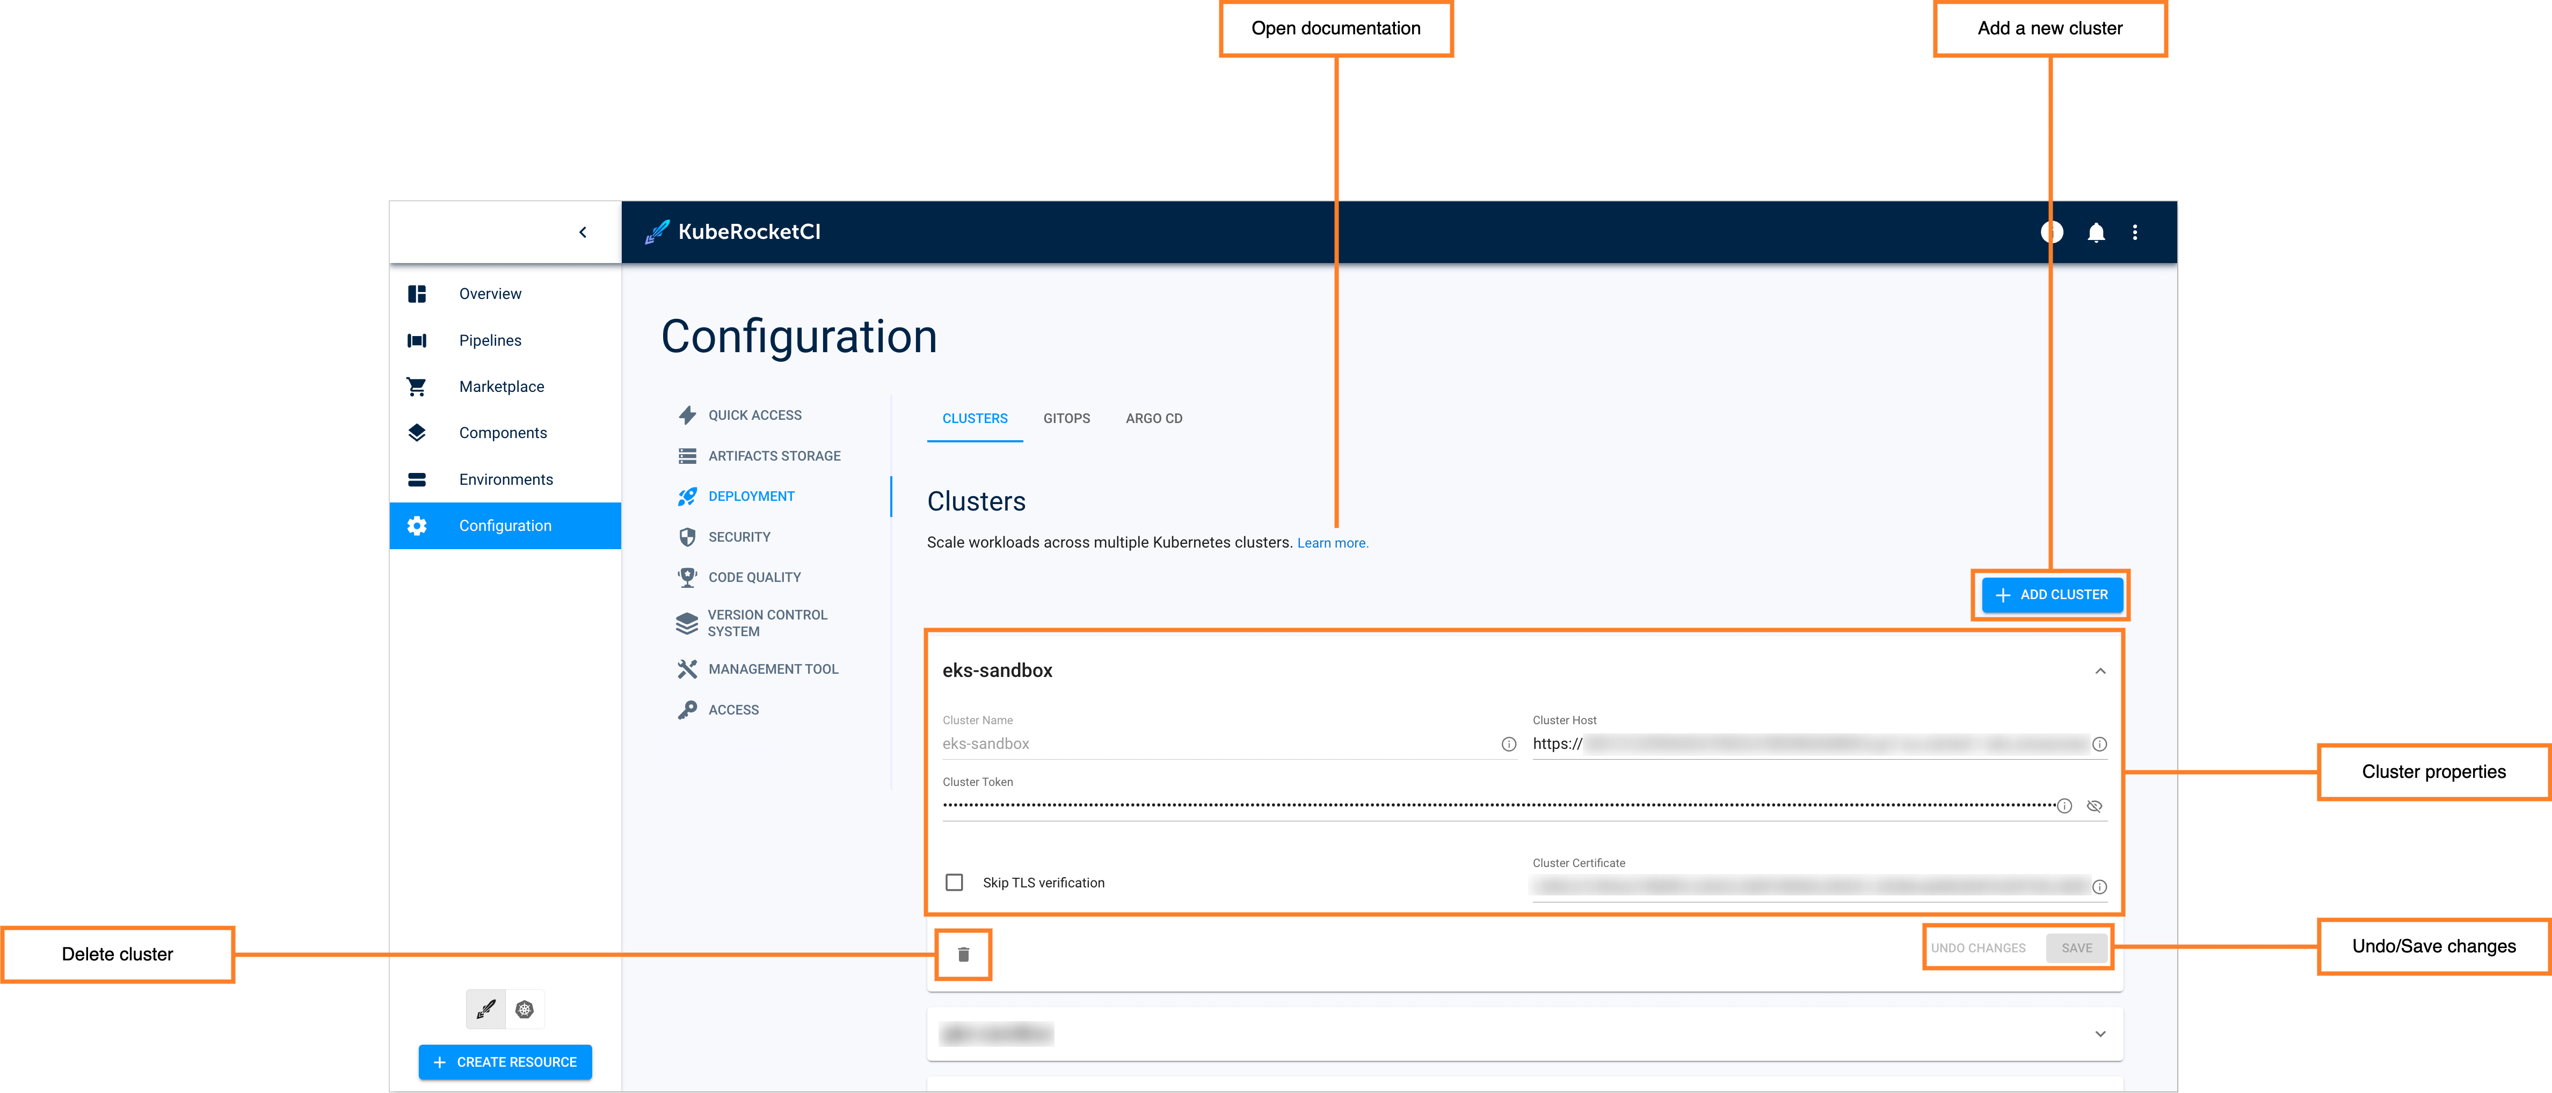This screenshot has height=1093, width=2552.
Task: Switch to the GITOPS tab
Action: pyautogui.click(x=1067, y=418)
